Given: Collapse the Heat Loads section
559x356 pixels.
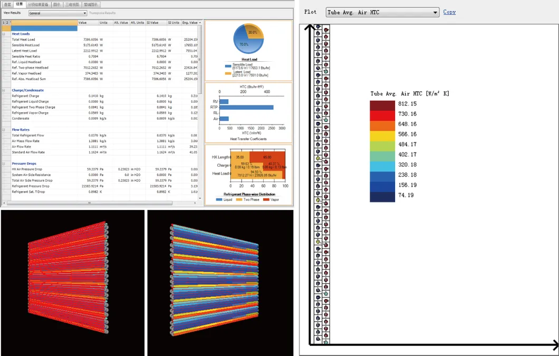Looking at the screenshot, I should point(4,34).
